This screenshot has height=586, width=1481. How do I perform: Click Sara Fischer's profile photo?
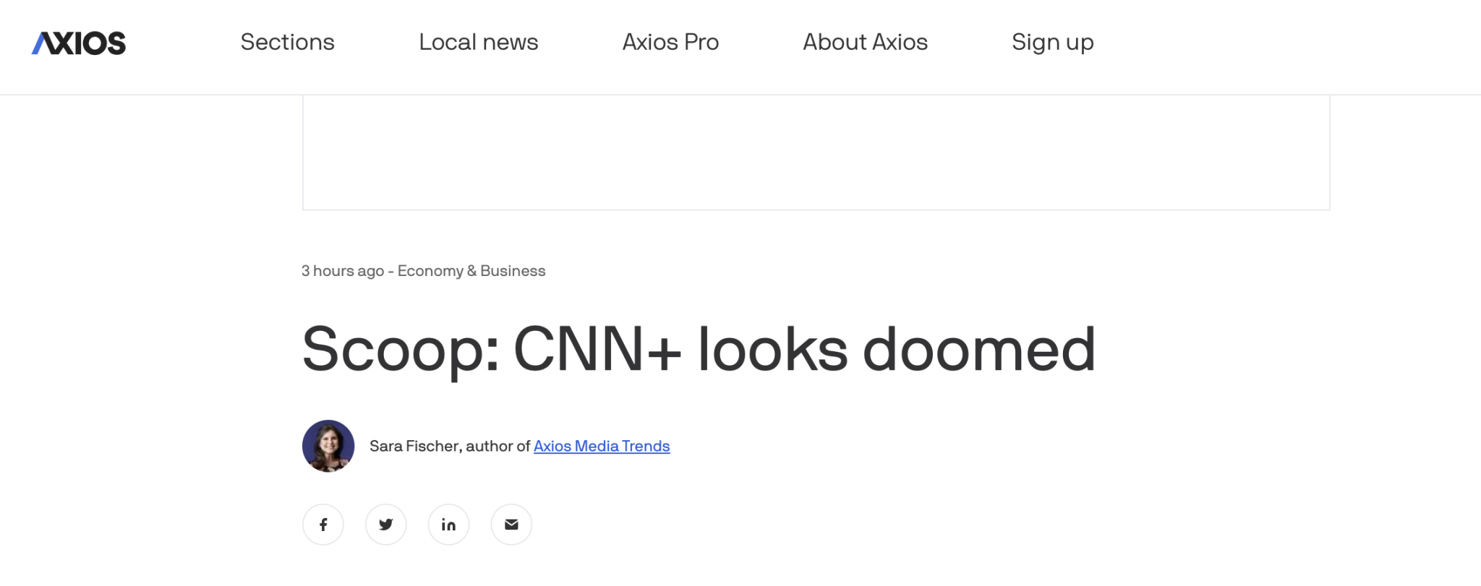328,446
